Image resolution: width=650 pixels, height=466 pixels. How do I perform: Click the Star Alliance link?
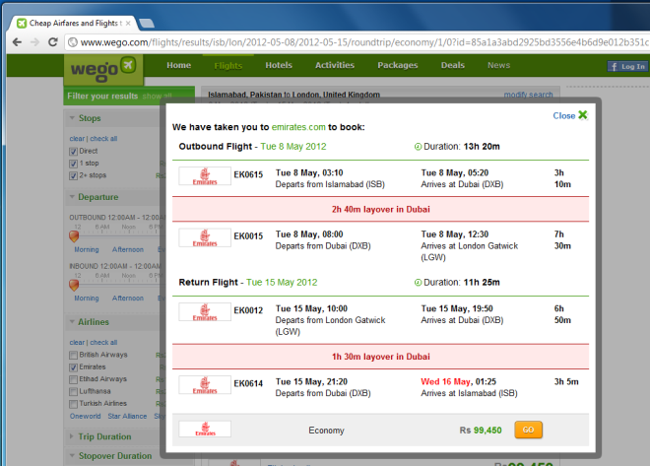click(x=127, y=416)
